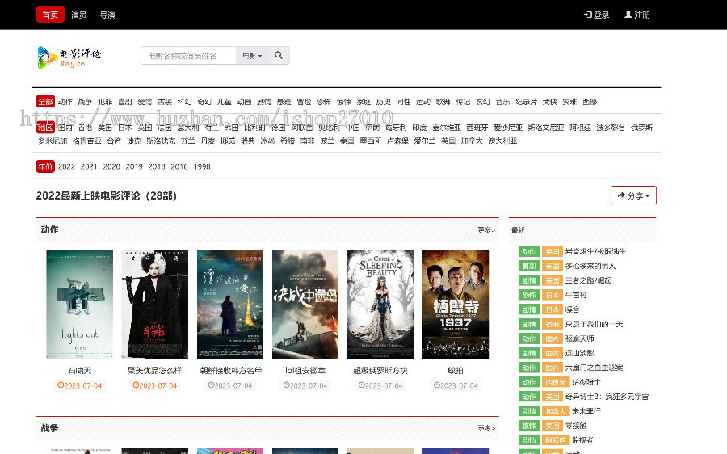
Task: Select the 年份 year filter label
Action: 45,166
